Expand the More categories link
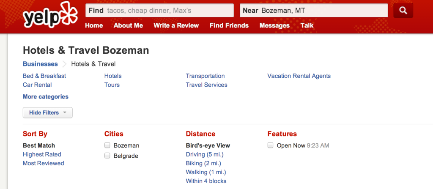This screenshot has height=189, width=433. pos(46,97)
